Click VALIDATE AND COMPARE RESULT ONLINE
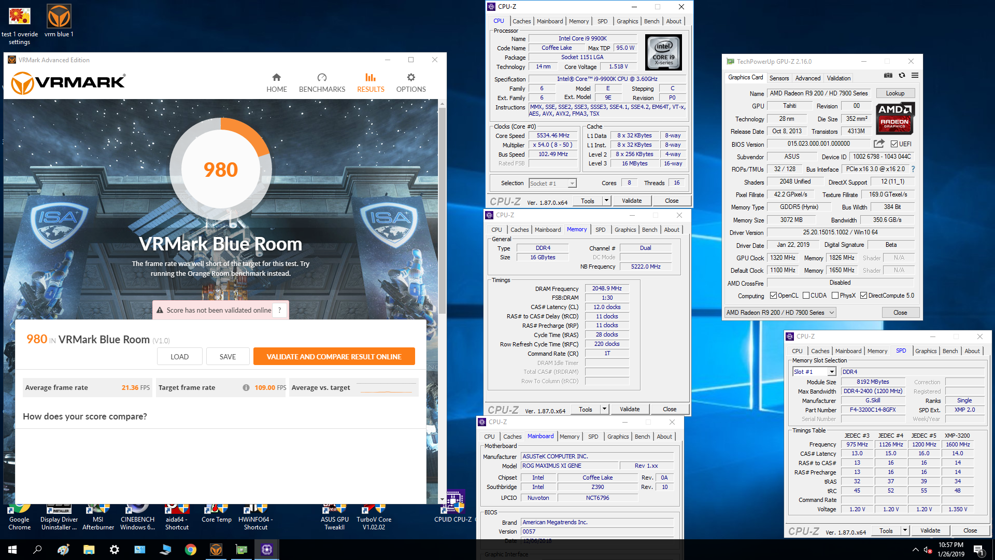Viewport: 995px width, 560px height. (x=334, y=357)
